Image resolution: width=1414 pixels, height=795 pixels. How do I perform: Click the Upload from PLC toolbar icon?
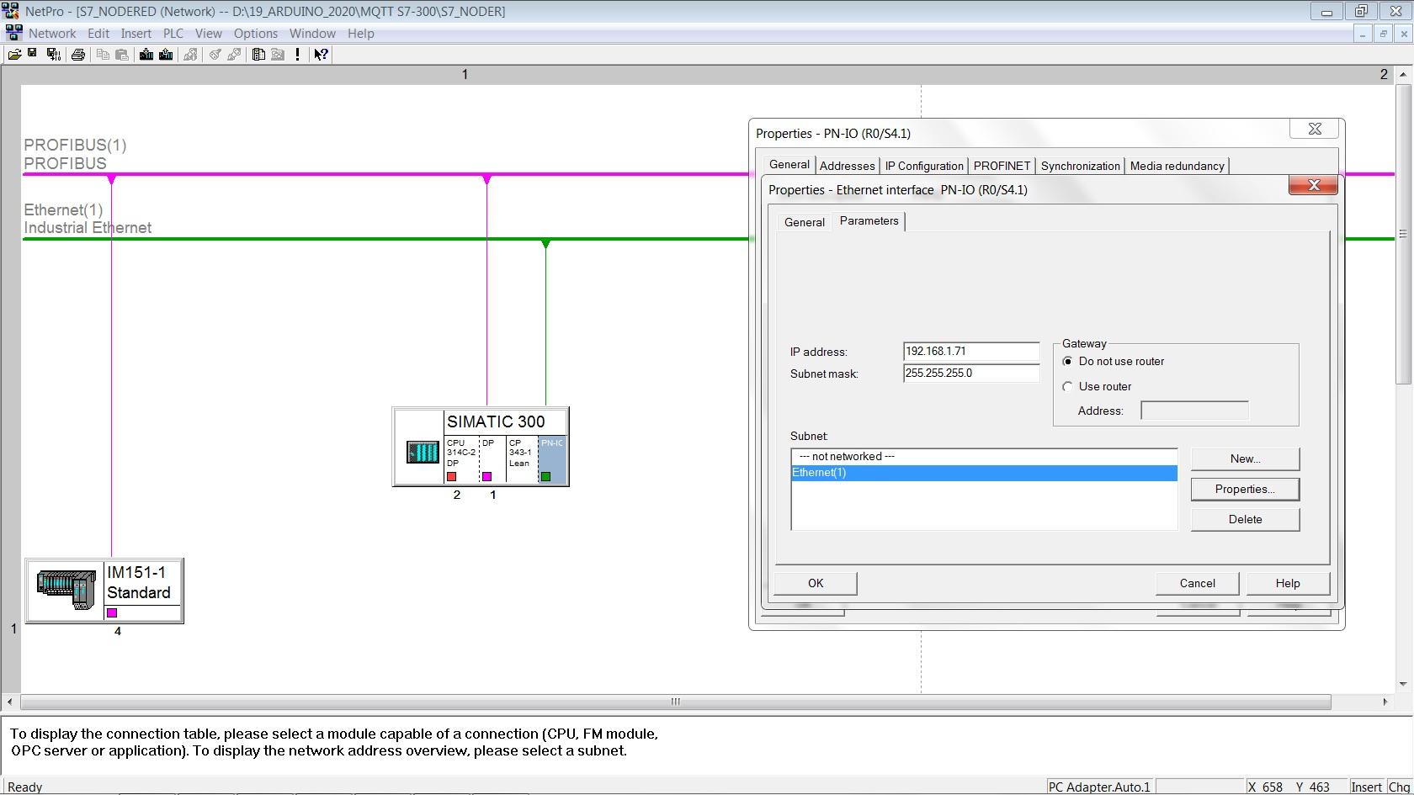pos(166,55)
